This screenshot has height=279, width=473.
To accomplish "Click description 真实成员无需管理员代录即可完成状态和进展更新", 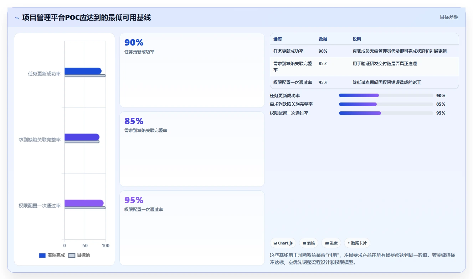I will coord(400,51).
